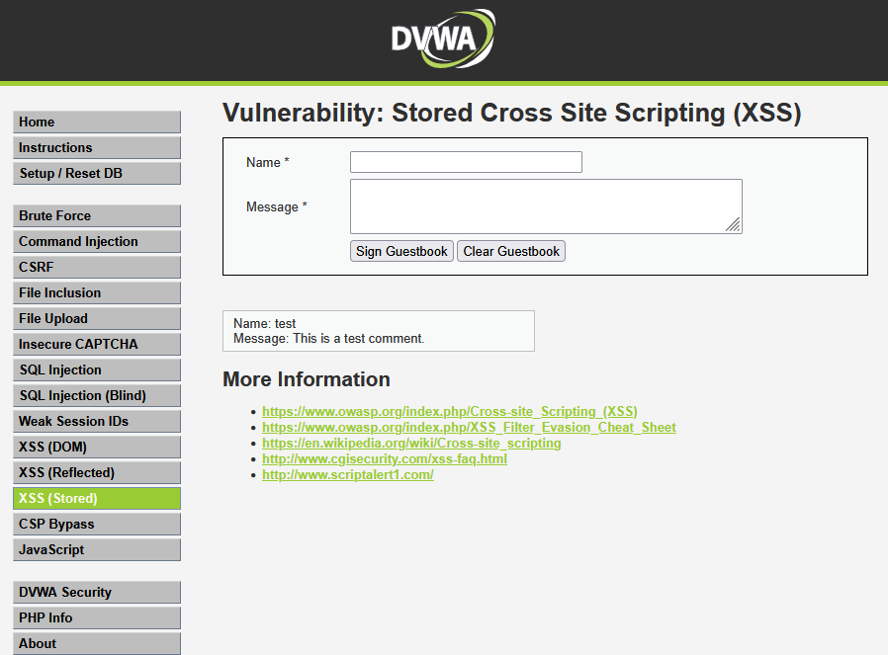Click Clear Guestbook button
The height and width of the screenshot is (655, 888).
click(x=511, y=251)
